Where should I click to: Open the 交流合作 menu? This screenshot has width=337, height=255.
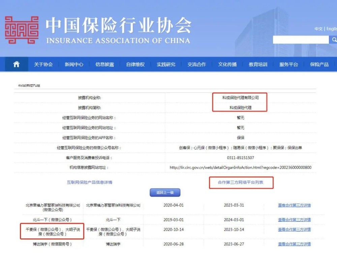point(197,64)
